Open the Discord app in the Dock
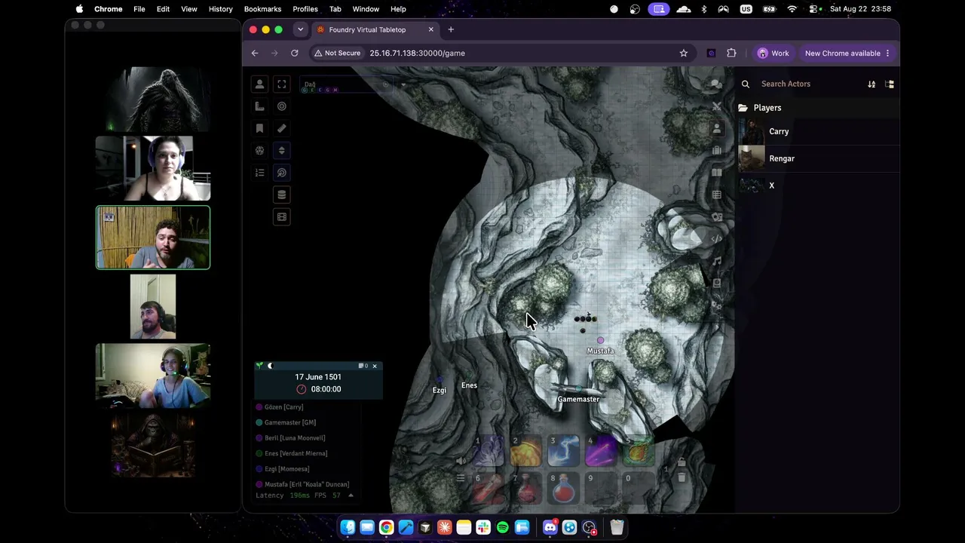Screen dimensions: 965x543 click(x=550, y=527)
